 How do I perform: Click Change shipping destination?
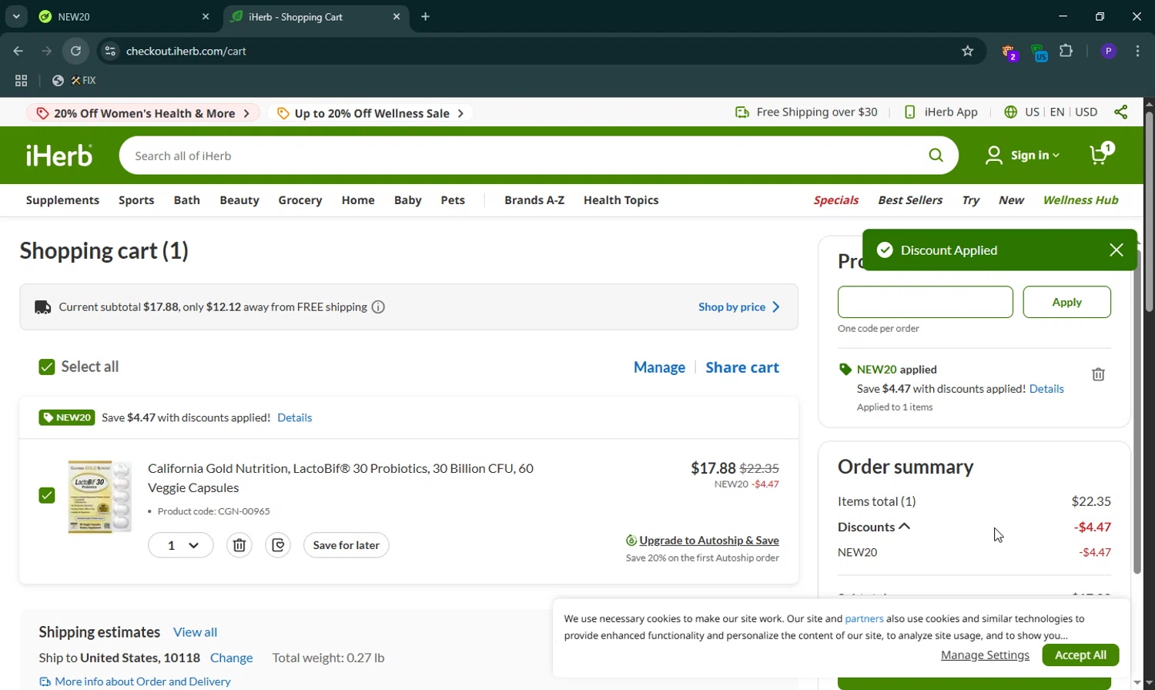[231, 658]
